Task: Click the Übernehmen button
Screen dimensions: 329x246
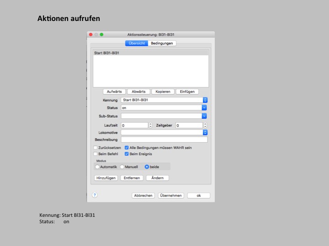Action: pyautogui.click(x=171, y=195)
